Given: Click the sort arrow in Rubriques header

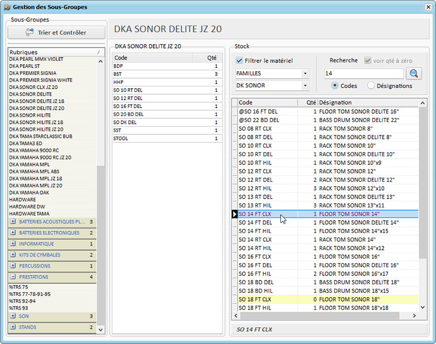Looking at the screenshot, I should coord(98,52).
